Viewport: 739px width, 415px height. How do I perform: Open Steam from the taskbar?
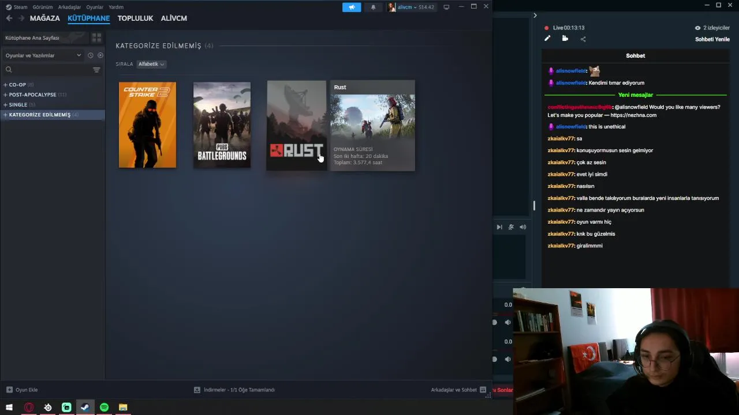pos(85,408)
